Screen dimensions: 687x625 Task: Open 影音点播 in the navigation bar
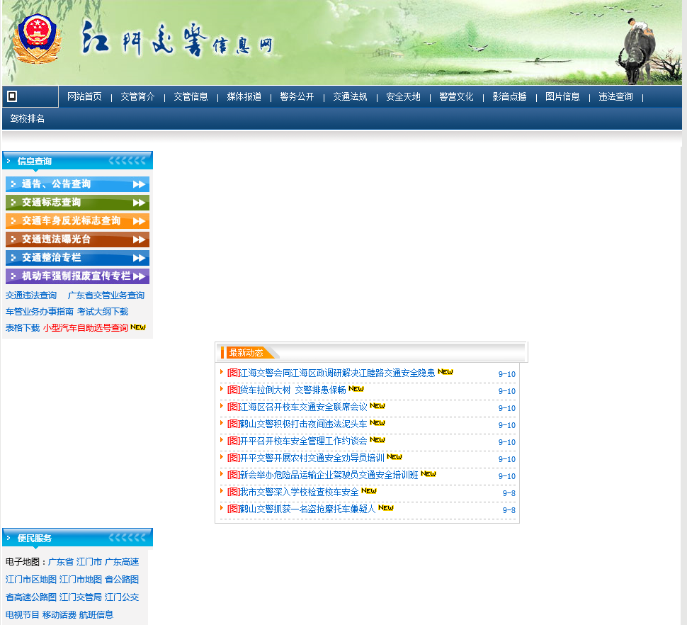coord(509,96)
